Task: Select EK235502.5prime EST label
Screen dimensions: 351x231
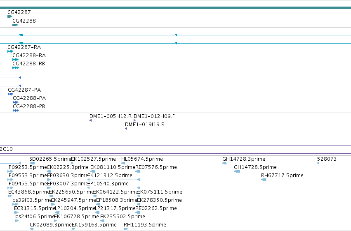Action: click(x=122, y=217)
